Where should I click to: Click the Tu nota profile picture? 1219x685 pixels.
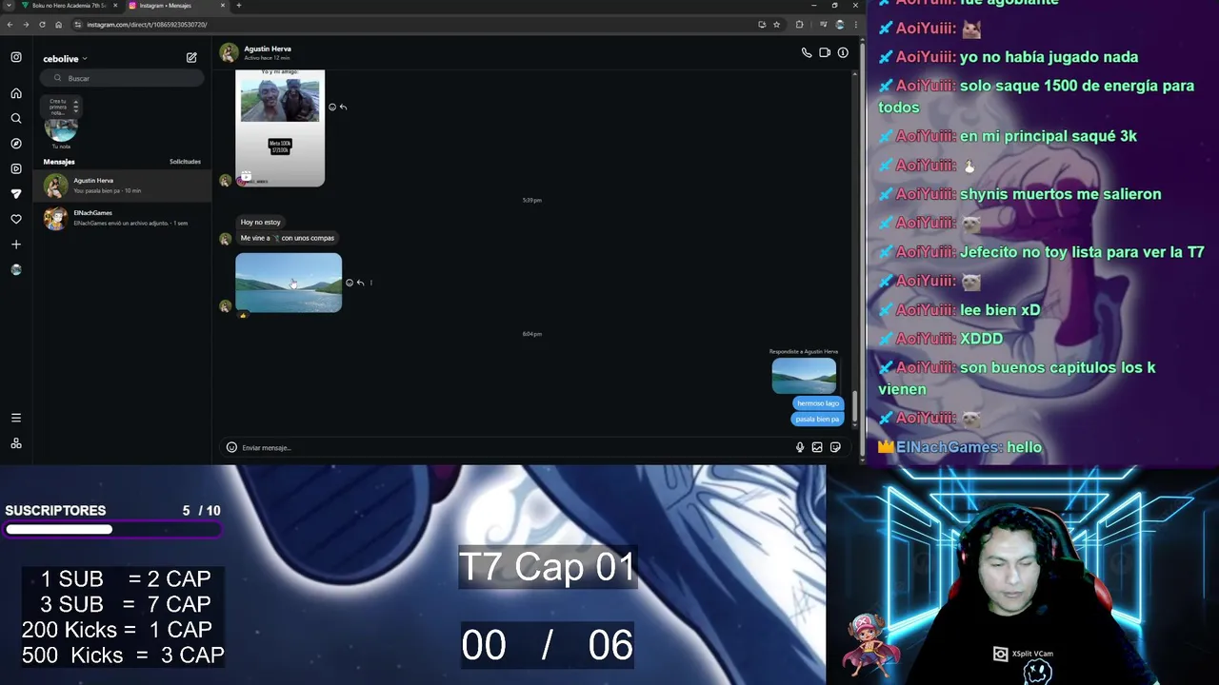click(x=61, y=129)
